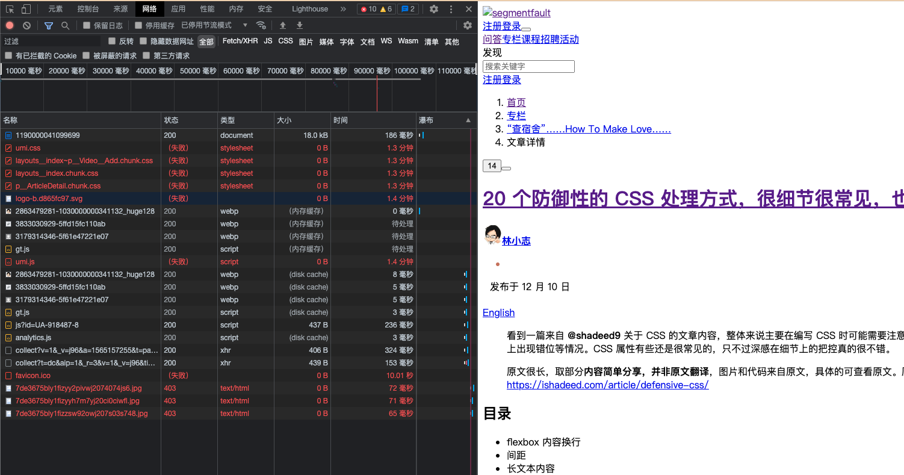Check the 反转 filter option
This screenshot has width=904, height=475.
coord(111,41)
